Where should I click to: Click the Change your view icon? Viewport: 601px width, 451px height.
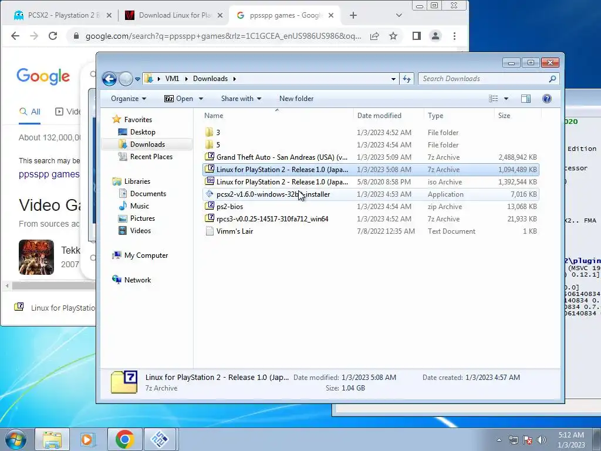pyautogui.click(x=494, y=99)
